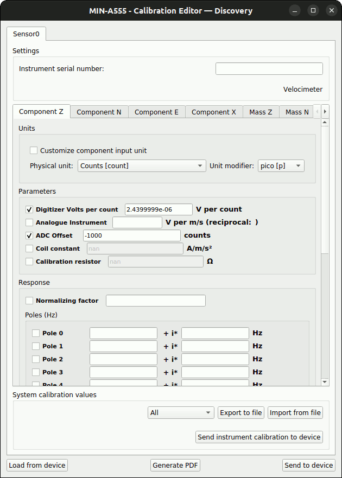Enable the Calibration resistor checkbox
This screenshot has width=342, height=478.
pyautogui.click(x=29, y=262)
